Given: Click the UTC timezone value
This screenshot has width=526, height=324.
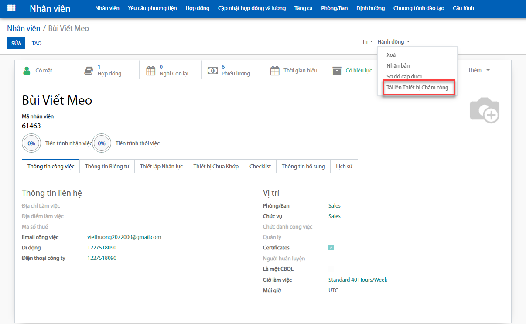Looking at the screenshot, I should [x=333, y=290].
